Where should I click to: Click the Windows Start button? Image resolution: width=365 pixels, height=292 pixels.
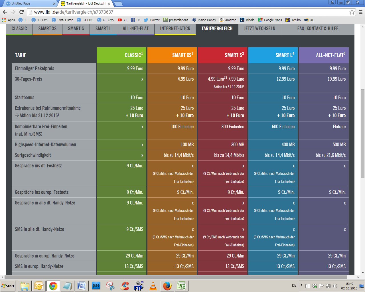pyautogui.click(x=8, y=286)
